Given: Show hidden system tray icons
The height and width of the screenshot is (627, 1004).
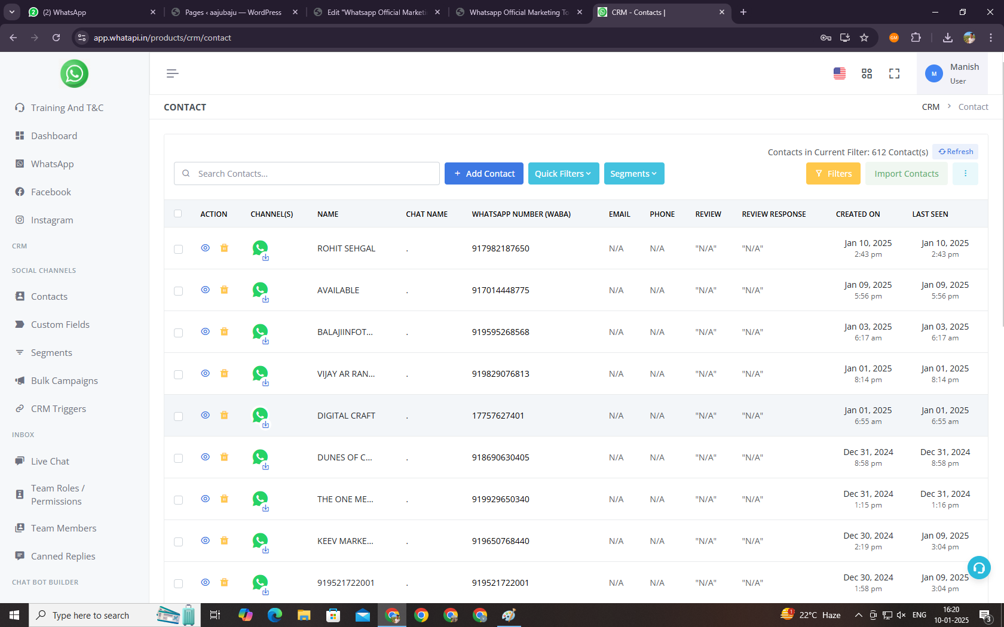Looking at the screenshot, I should coord(858,615).
